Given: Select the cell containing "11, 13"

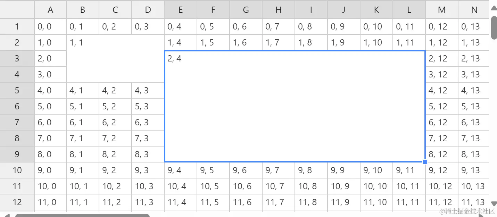Looking at the screenshot, I should 474,202.
